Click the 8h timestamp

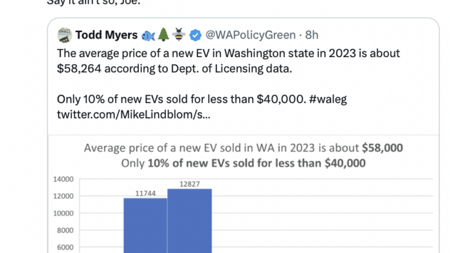(312, 35)
